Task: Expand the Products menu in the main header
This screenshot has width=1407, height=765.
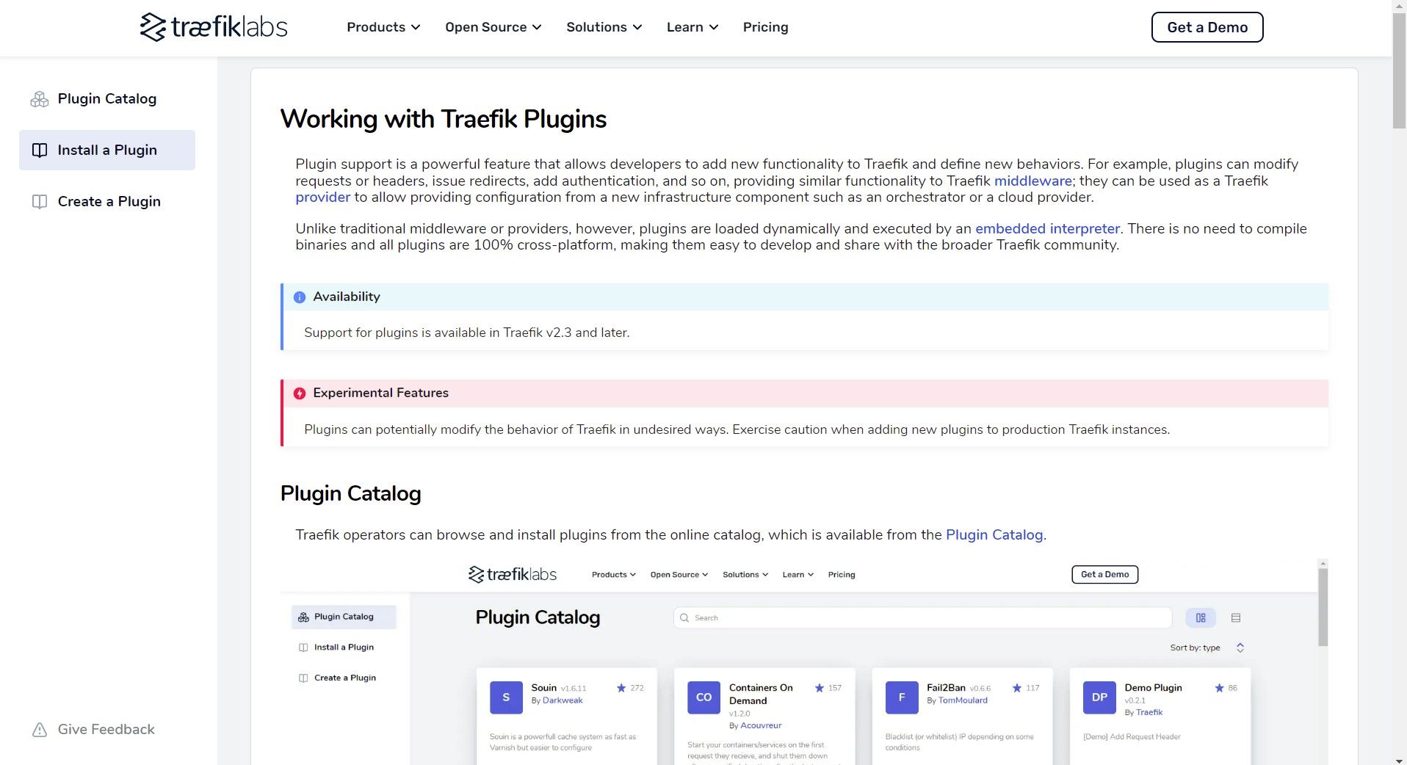Action: (x=383, y=27)
